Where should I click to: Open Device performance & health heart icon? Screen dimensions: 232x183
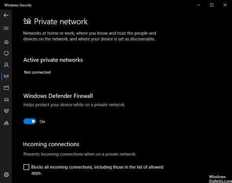(x=6, y=111)
